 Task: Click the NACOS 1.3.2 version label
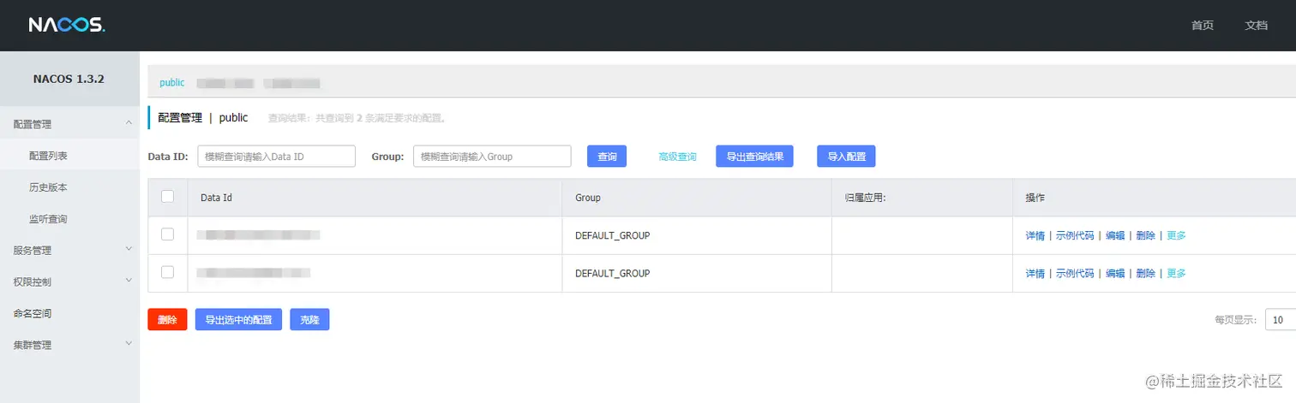(x=69, y=79)
